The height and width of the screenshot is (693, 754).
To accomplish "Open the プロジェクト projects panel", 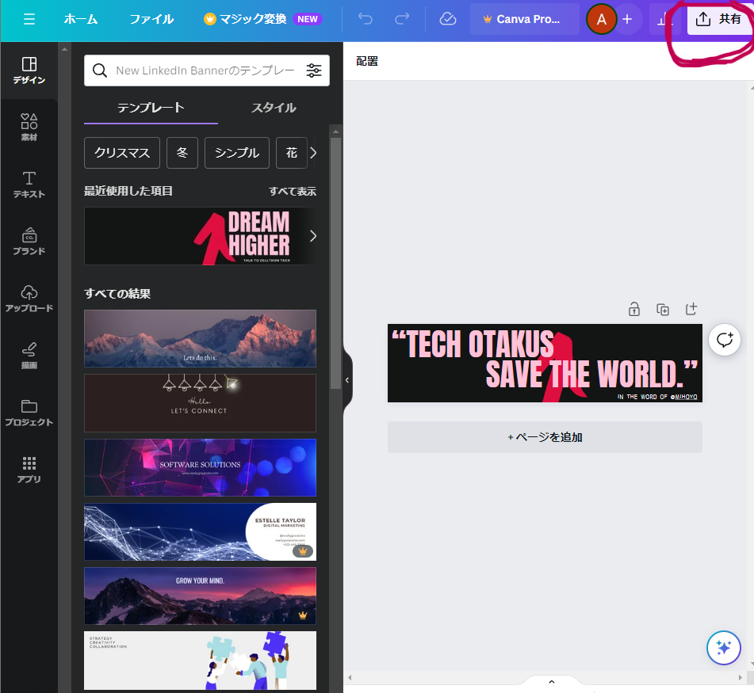I will [x=29, y=413].
